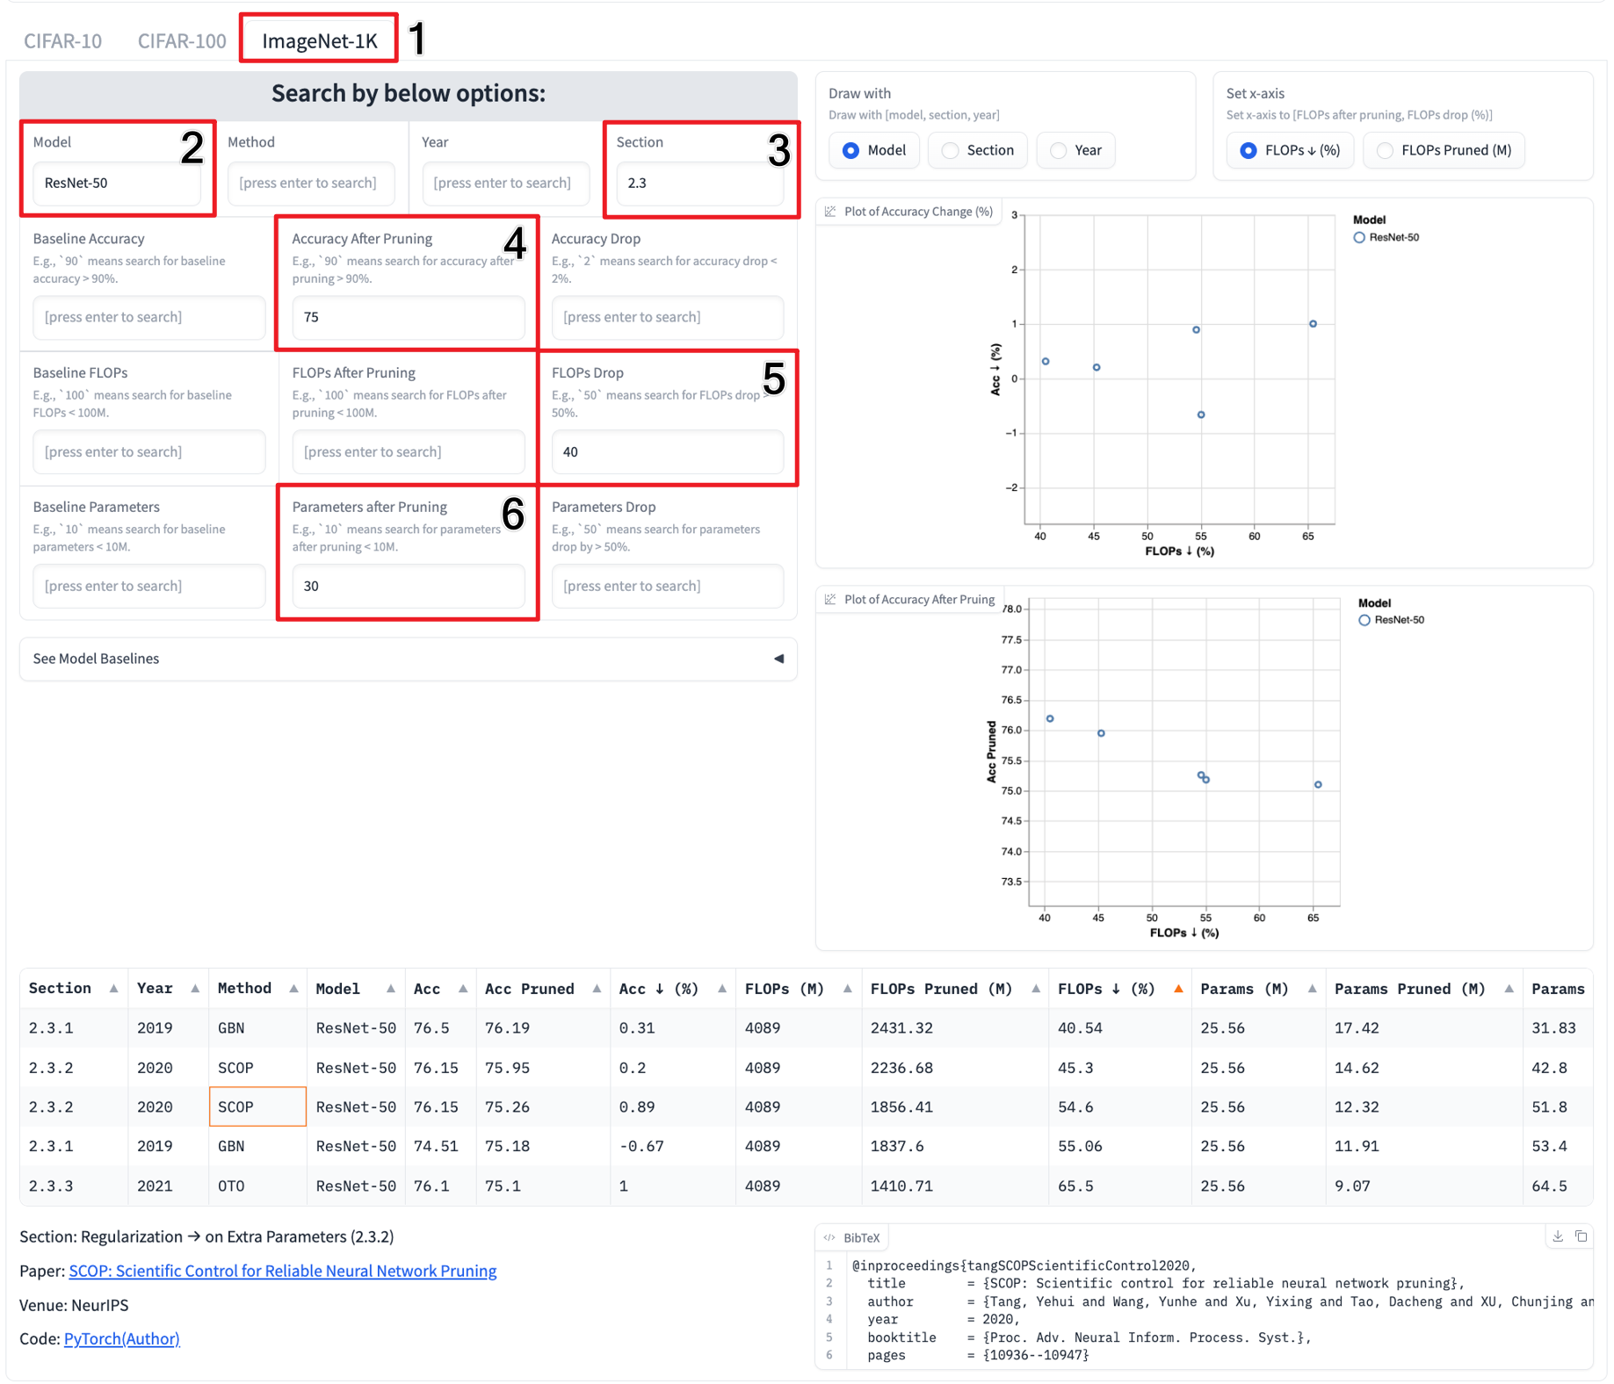Sort table by the Year column arrow
The width and height of the screenshot is (1614, 1384).
[x=195, y=989]
